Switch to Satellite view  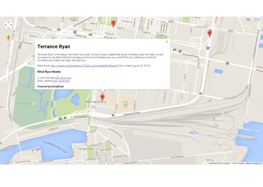(x=257, y=19)
